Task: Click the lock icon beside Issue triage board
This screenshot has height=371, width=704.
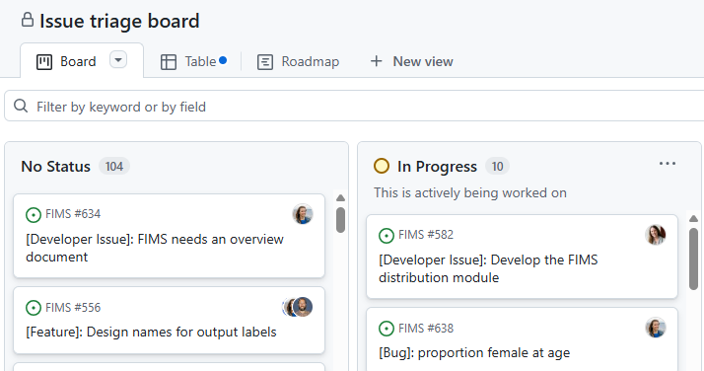Action: point(28,20)
